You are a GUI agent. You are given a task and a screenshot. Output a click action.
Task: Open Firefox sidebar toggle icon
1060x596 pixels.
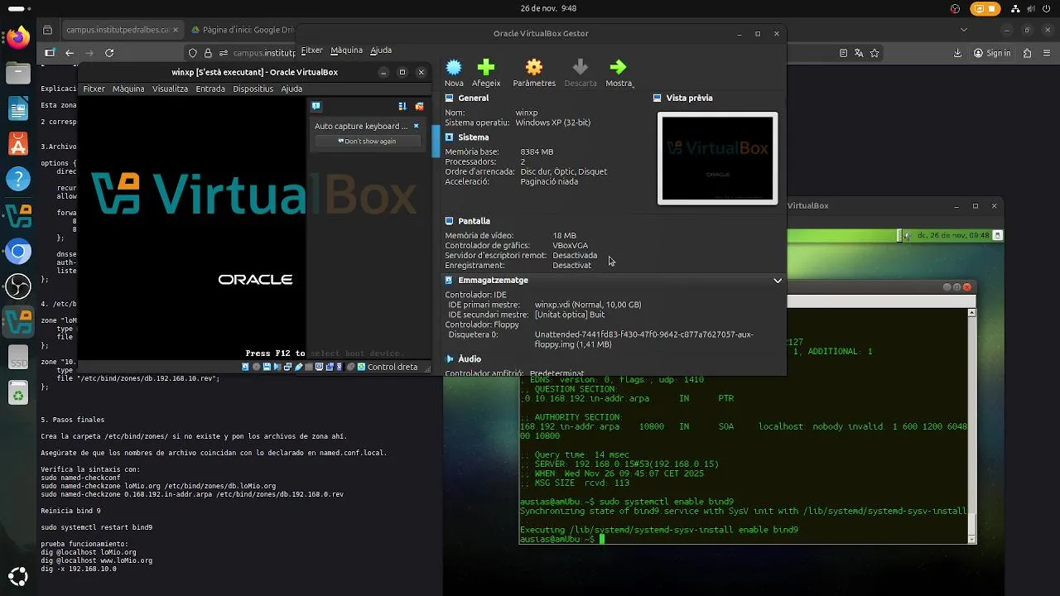coord(50,53)
